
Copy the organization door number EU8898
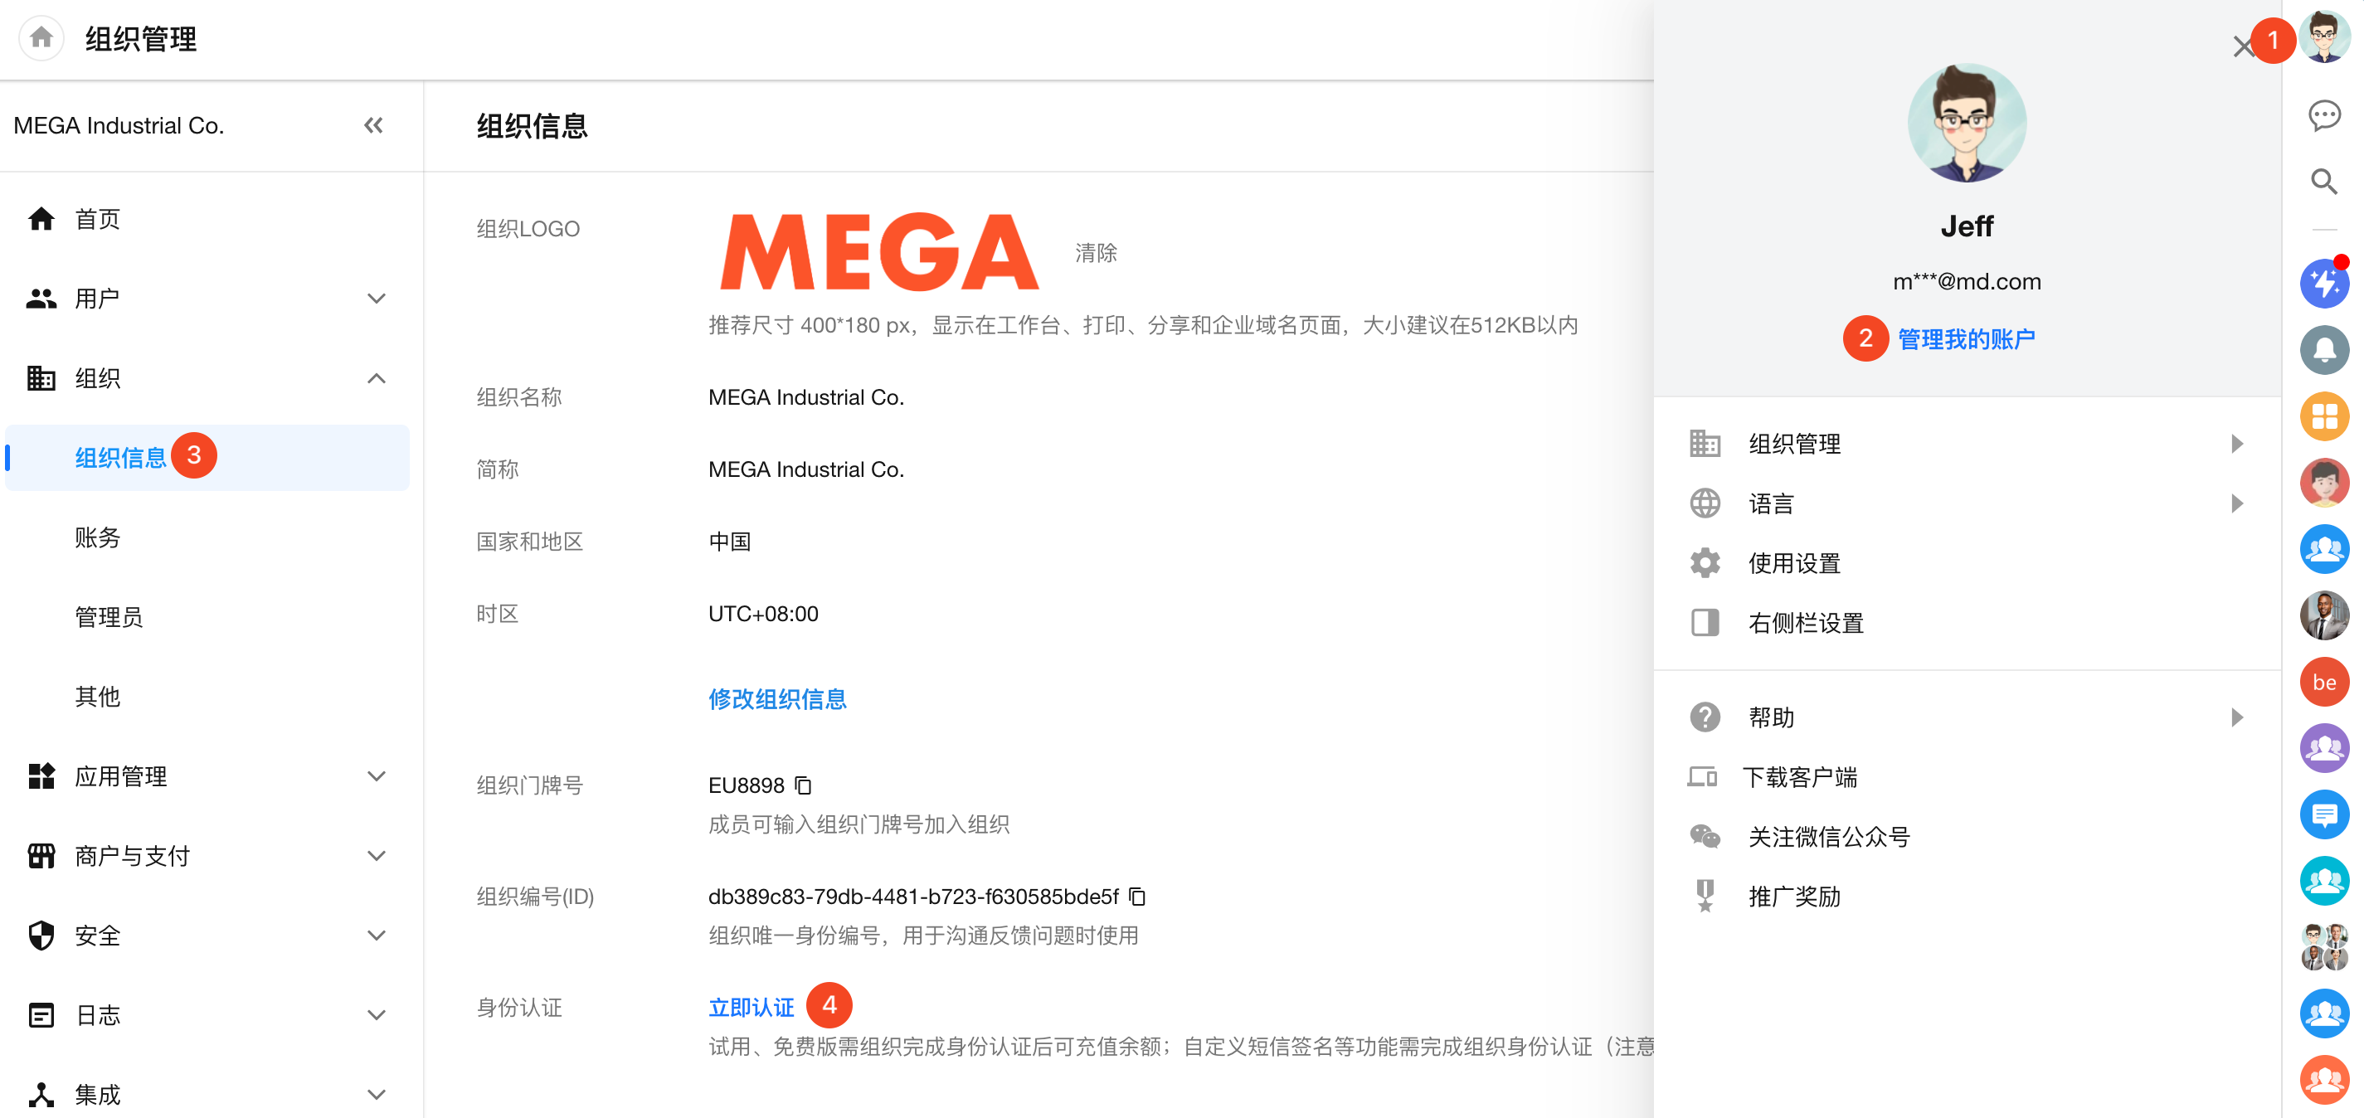click(x=803, y=785)
